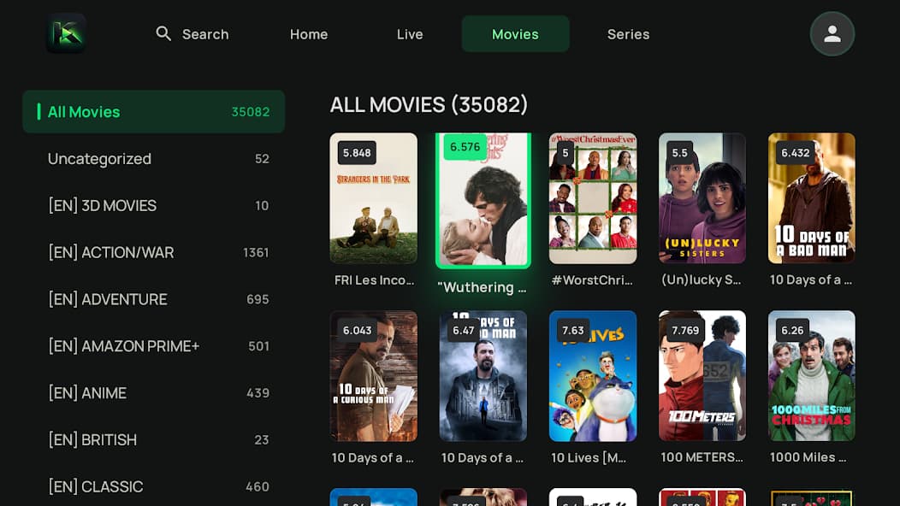Viewport: 900px width, 506px height.
Task: Click the 6.26 rating badge
Action: pyautogui.click(x=793, y=331)
